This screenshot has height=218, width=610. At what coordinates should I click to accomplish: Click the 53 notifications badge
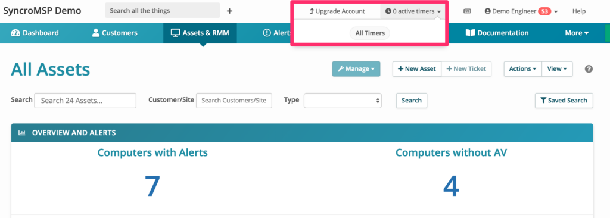[x=544, y=11]
